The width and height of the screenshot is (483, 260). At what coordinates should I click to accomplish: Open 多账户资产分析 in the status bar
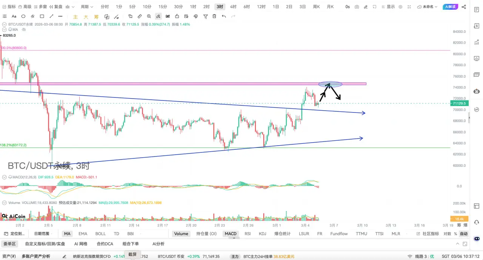pyautogui.click(x=36, y=256)
